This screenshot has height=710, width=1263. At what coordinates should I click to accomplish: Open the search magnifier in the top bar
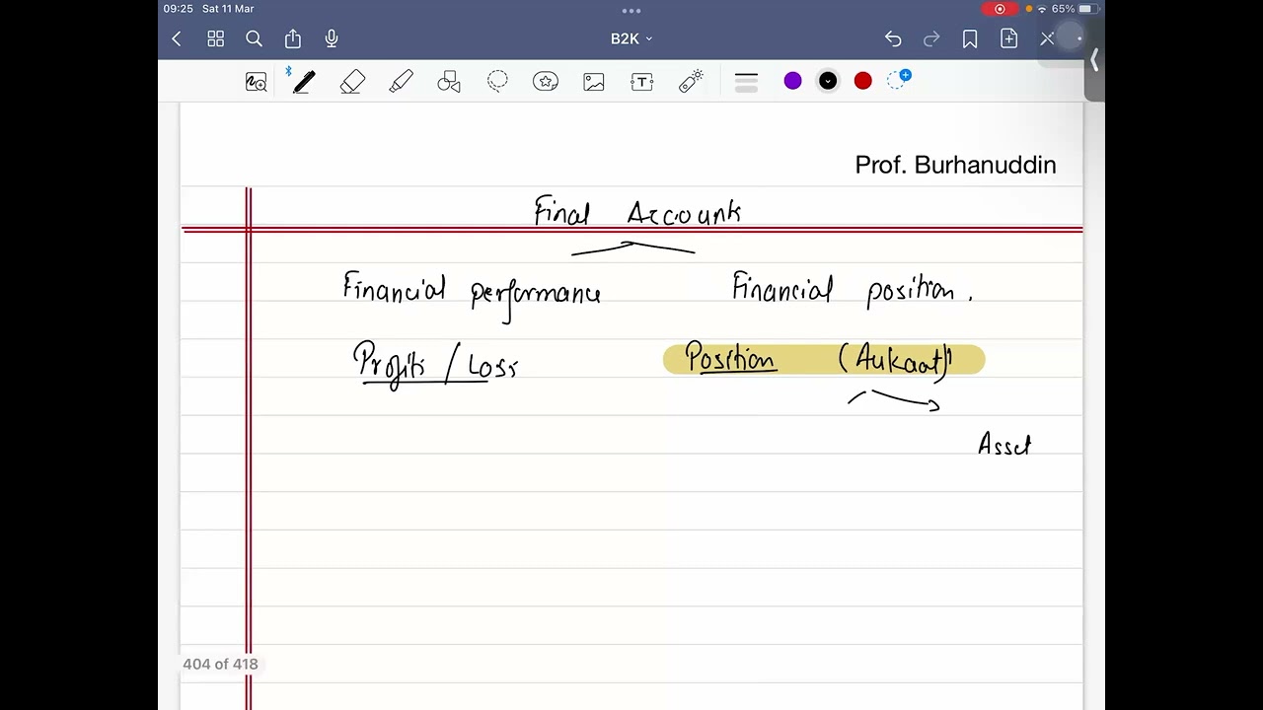pos(254,38)
